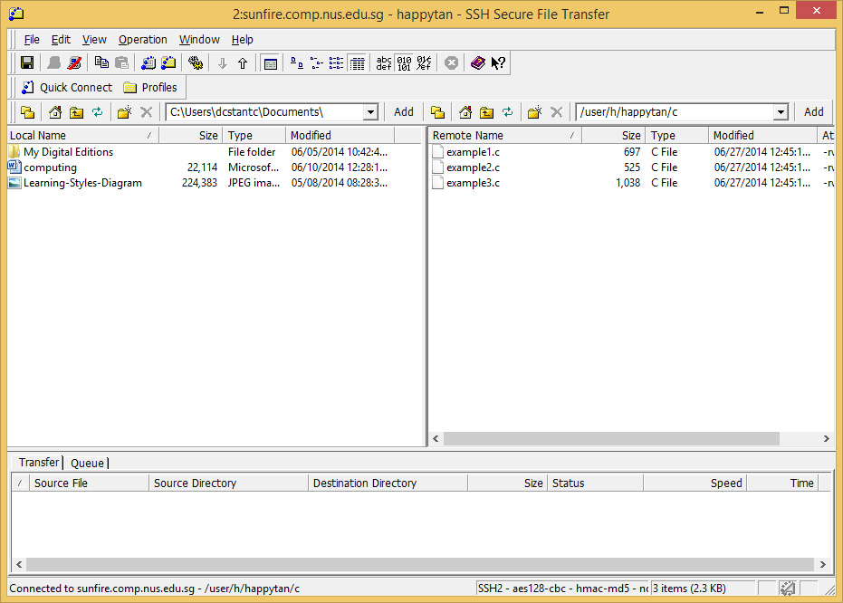Go to the local Home folder

(x=55, y=112)
